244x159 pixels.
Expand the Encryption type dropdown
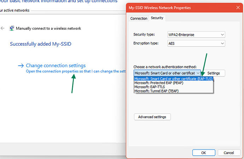(196, 43)
